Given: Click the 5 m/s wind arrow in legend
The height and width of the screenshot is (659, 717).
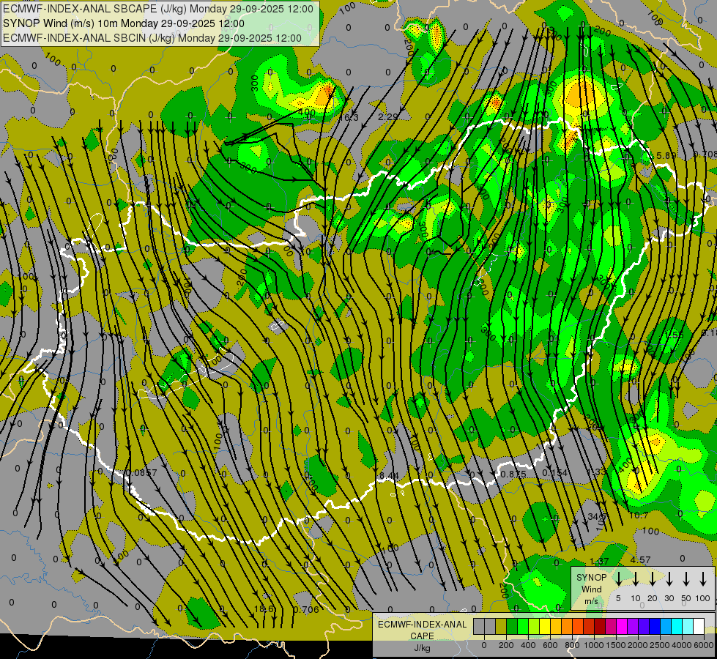Looking at the screenshot, I should point(619,579).
